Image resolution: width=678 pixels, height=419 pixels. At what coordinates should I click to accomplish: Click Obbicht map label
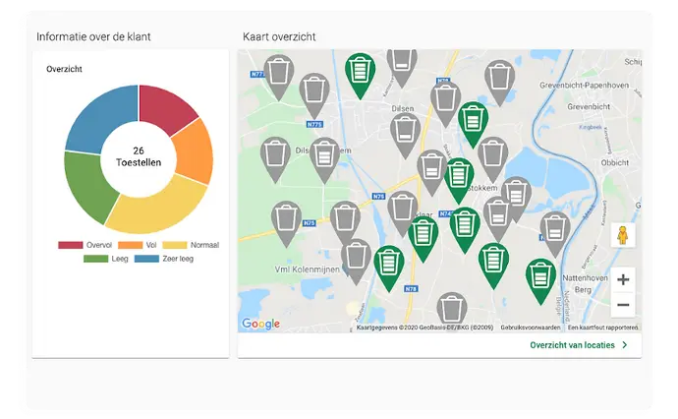coord(614,162)
